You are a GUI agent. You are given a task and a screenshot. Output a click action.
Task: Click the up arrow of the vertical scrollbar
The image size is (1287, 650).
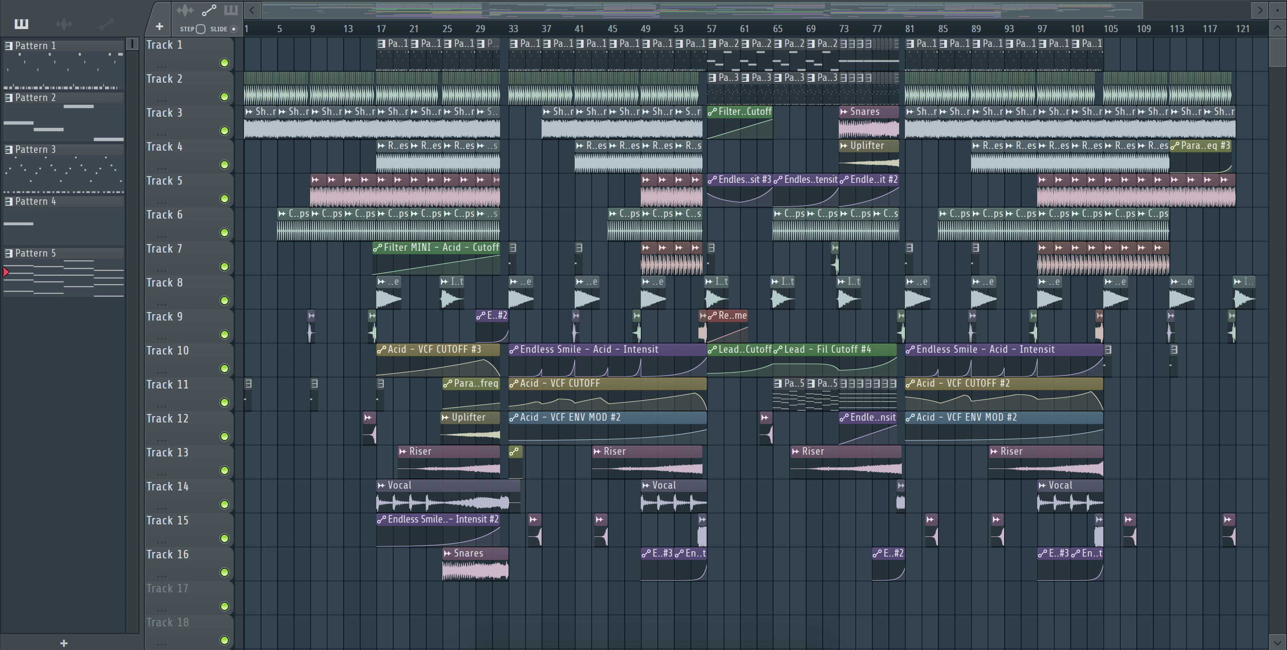pos(1278,27)
